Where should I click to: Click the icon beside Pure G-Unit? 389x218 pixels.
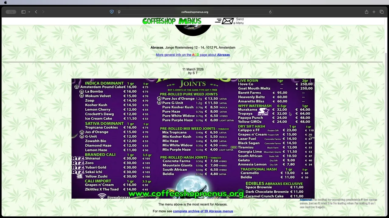tap(159, 103)
